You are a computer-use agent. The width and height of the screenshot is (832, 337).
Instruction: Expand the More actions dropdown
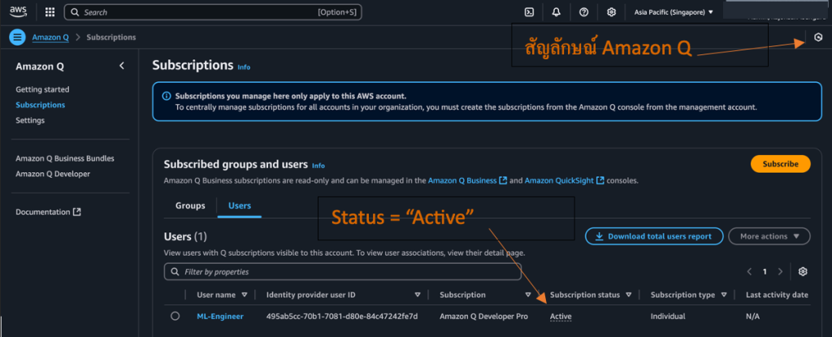point(769,236)
